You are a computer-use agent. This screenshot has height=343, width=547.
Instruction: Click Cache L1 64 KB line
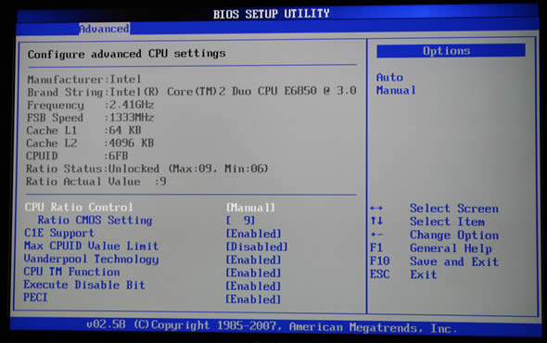(x=83, y=130)
